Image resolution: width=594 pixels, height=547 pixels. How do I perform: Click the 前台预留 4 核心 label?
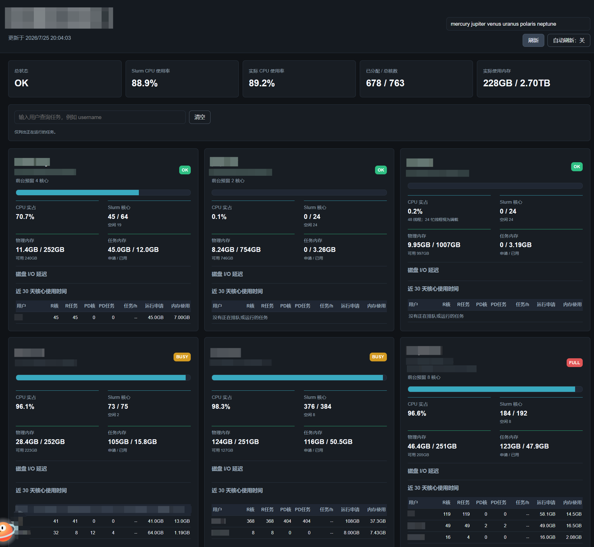pos(32,181)
